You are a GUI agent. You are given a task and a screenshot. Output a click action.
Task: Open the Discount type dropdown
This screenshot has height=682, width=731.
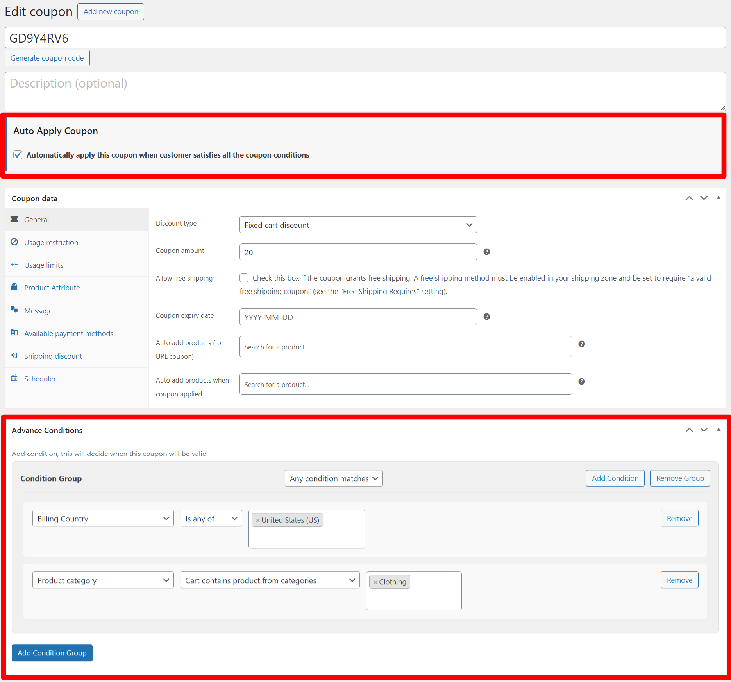click(358, 225)
